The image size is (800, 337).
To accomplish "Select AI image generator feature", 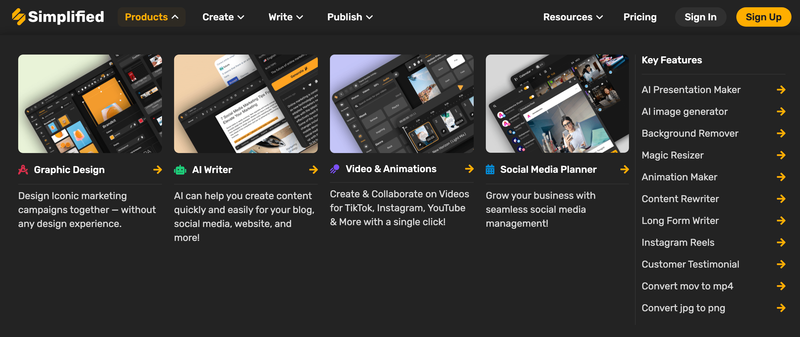I will [684, 112].
